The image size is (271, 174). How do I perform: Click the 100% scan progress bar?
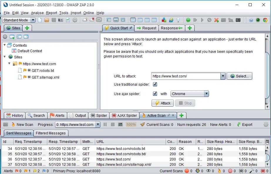pyautogui.click(x=131, y=124)
